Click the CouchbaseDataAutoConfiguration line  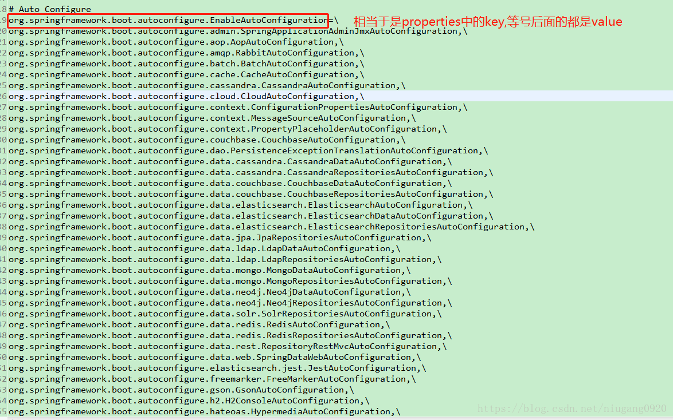(x=230, y=184)
